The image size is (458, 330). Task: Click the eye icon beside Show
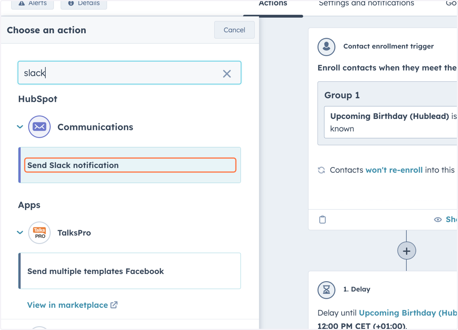pos(438,219)
